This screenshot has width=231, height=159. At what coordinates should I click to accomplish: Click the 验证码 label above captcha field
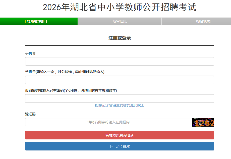tap(30, 114)
